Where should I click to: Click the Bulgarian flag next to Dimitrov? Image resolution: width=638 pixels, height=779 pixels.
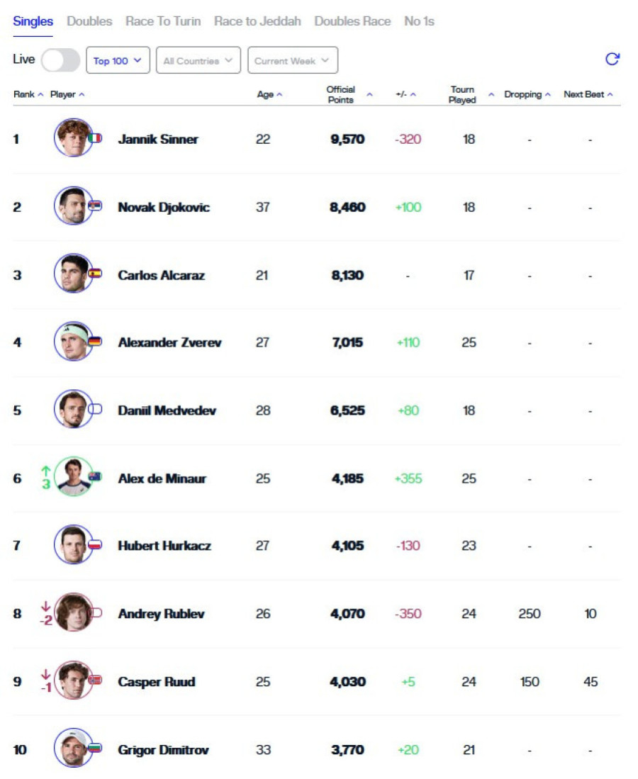coord(95,748)
